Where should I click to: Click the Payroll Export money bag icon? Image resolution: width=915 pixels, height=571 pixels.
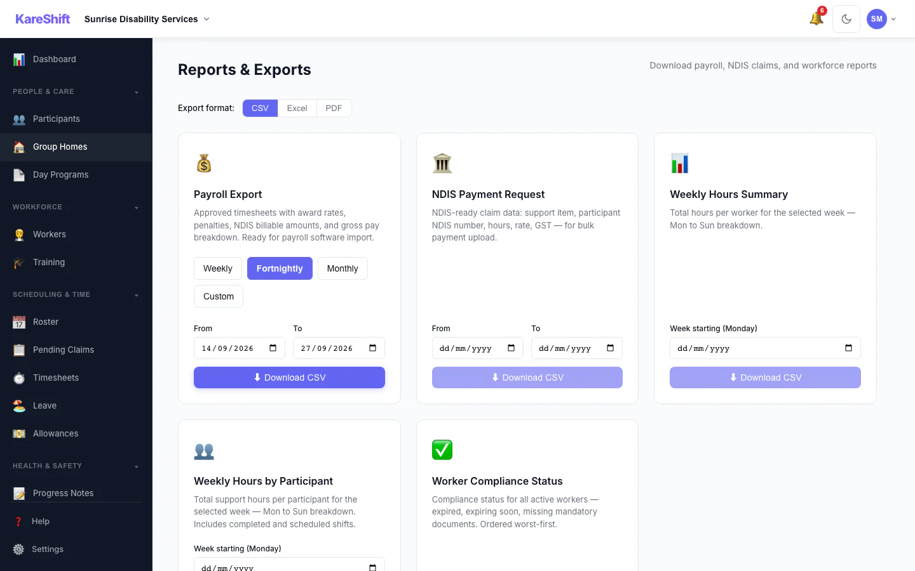click(204, 164)
